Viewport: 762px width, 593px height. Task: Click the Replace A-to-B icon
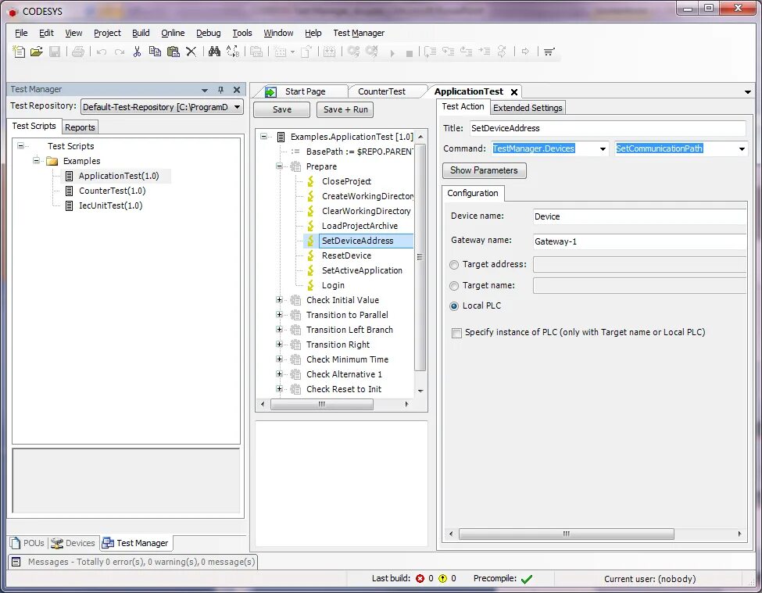point(233,52)
